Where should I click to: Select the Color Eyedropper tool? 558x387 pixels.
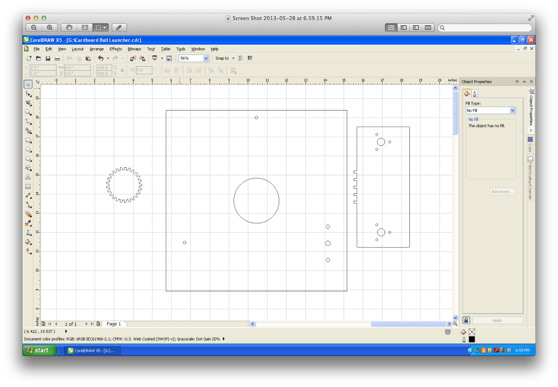[28, 224]
